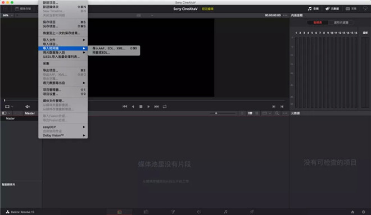Switch media pool to thumbnail view

coord(250,113)
